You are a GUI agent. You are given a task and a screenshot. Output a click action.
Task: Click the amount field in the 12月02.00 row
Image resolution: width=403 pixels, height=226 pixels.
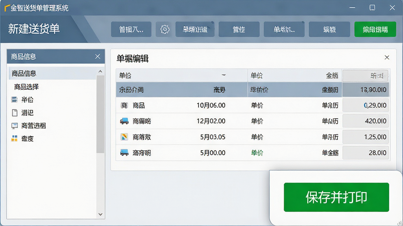[366, 121]
